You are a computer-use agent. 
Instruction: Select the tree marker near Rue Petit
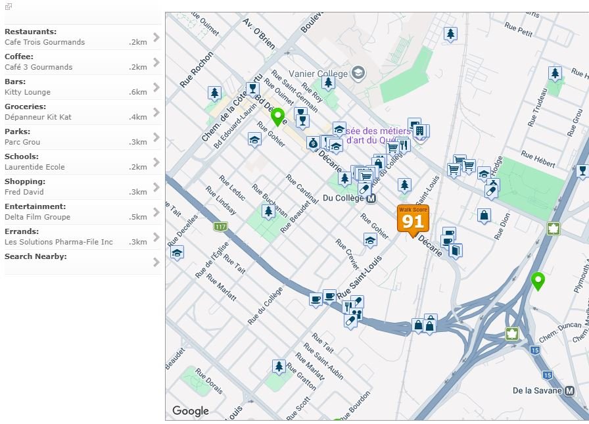(450, 34)
